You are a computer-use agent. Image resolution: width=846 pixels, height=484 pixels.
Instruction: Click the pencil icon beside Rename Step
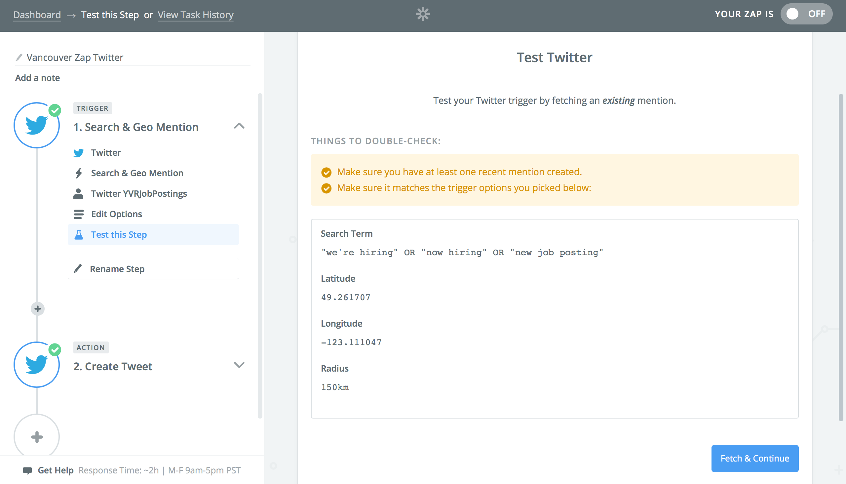78,268
